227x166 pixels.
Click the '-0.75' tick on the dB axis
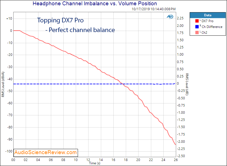coord(181,105)
